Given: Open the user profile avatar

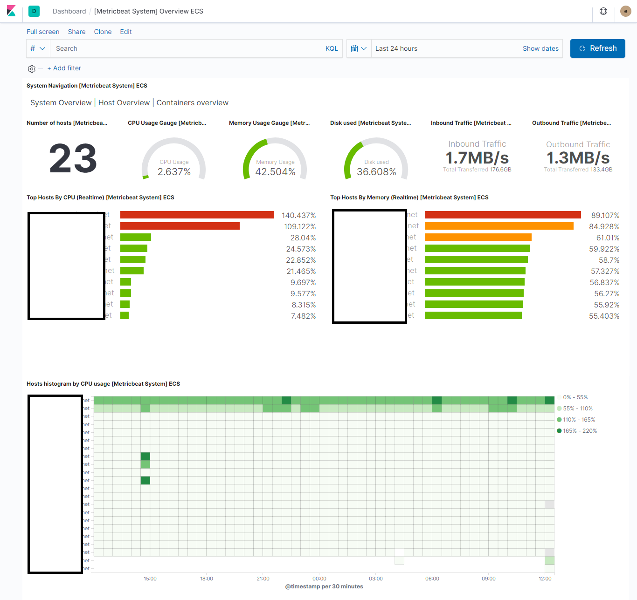Looking at the screenshot, I should (626, 11).
